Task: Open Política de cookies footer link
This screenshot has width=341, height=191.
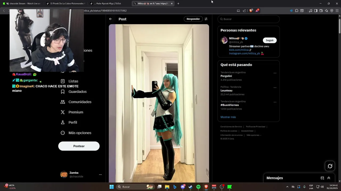Action: point(229,131)
